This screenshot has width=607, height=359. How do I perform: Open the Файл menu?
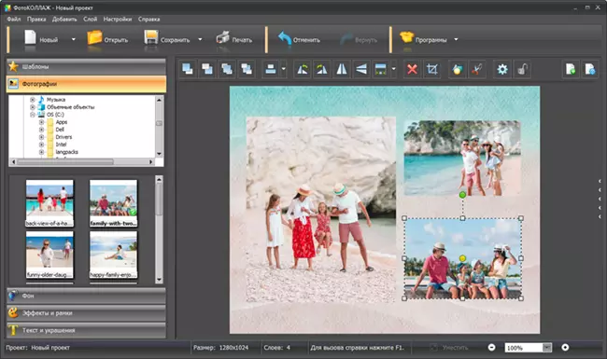point(14,19)
